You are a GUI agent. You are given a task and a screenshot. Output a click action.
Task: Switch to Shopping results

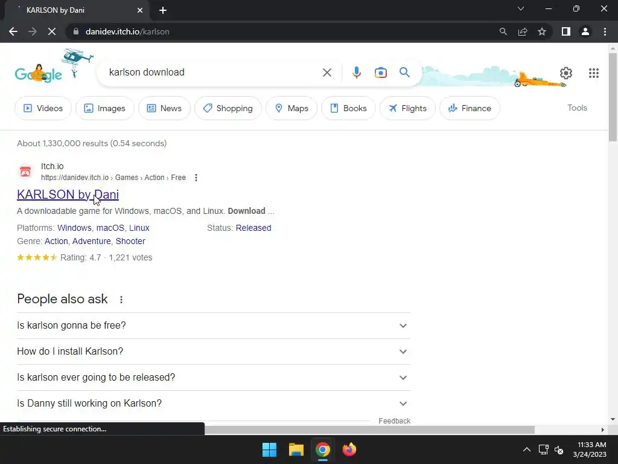(228, 108)
